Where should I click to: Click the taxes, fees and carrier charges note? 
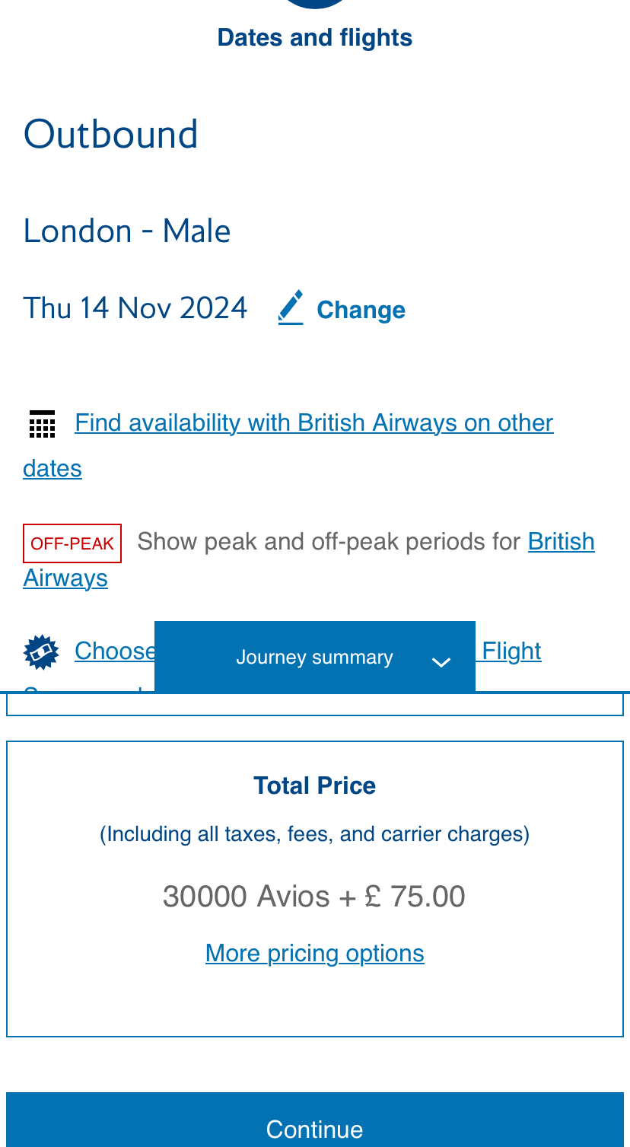tap(314, 834)
